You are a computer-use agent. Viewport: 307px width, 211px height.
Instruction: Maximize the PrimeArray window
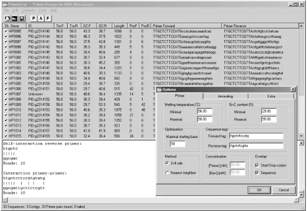(x=296, y=4)
